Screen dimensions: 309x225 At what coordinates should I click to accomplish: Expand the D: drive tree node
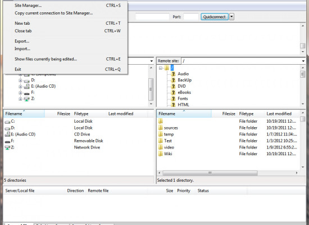pos(20,80)
